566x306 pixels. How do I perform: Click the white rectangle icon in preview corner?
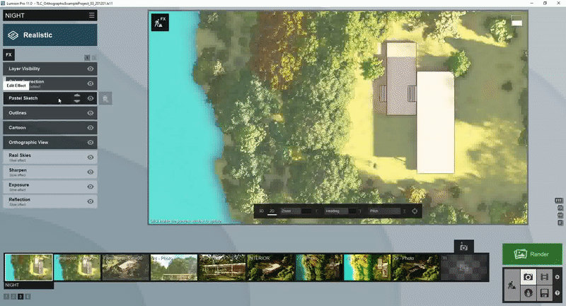pyautogui.click(x=516, y=20)
